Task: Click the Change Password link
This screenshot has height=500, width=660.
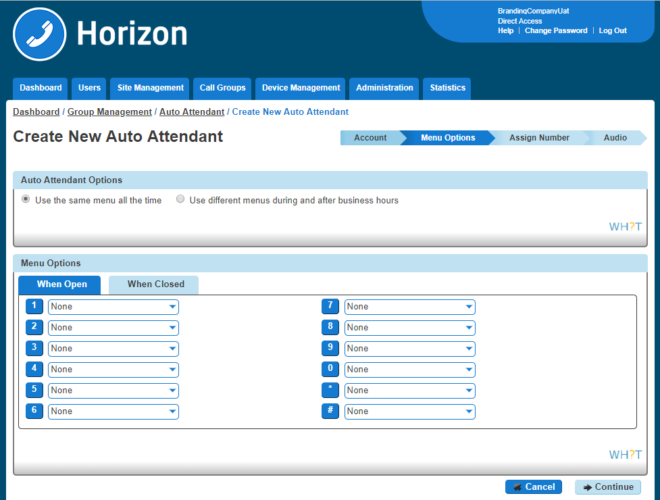Action: (556, 30)
